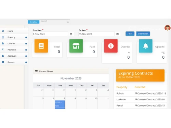Open the Employee search type dropdown
The height and width of the screenshot is (128, 171).
pyautogui.click(x=34, y=22)
